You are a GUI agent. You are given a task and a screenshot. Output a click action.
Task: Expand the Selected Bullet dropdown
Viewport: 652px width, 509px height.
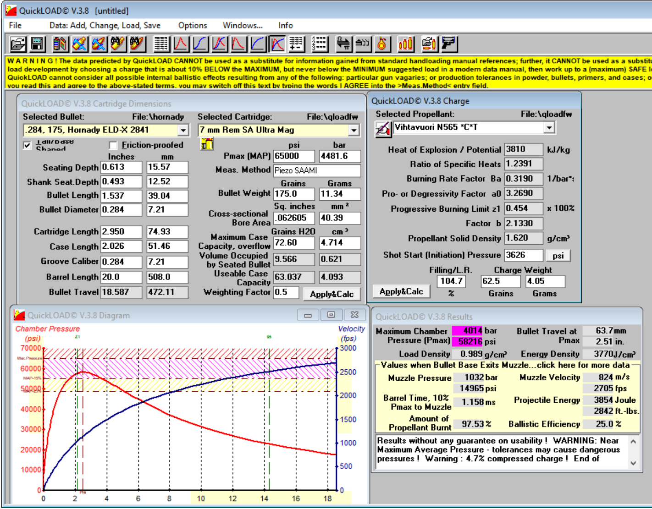pyautogui.click(x=183, y=131)
